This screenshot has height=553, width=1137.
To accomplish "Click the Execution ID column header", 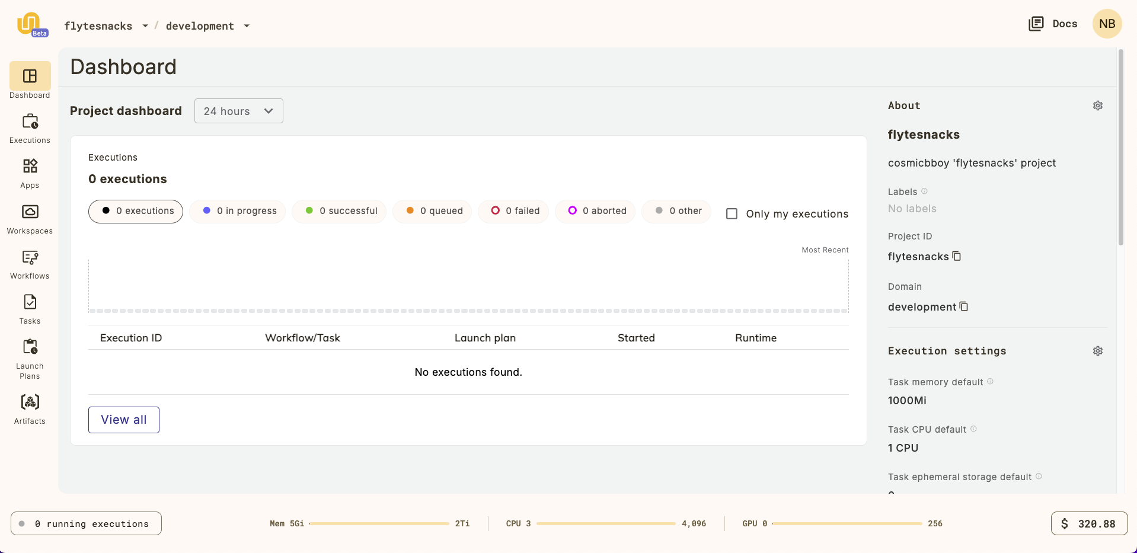I will pos(131,338).
